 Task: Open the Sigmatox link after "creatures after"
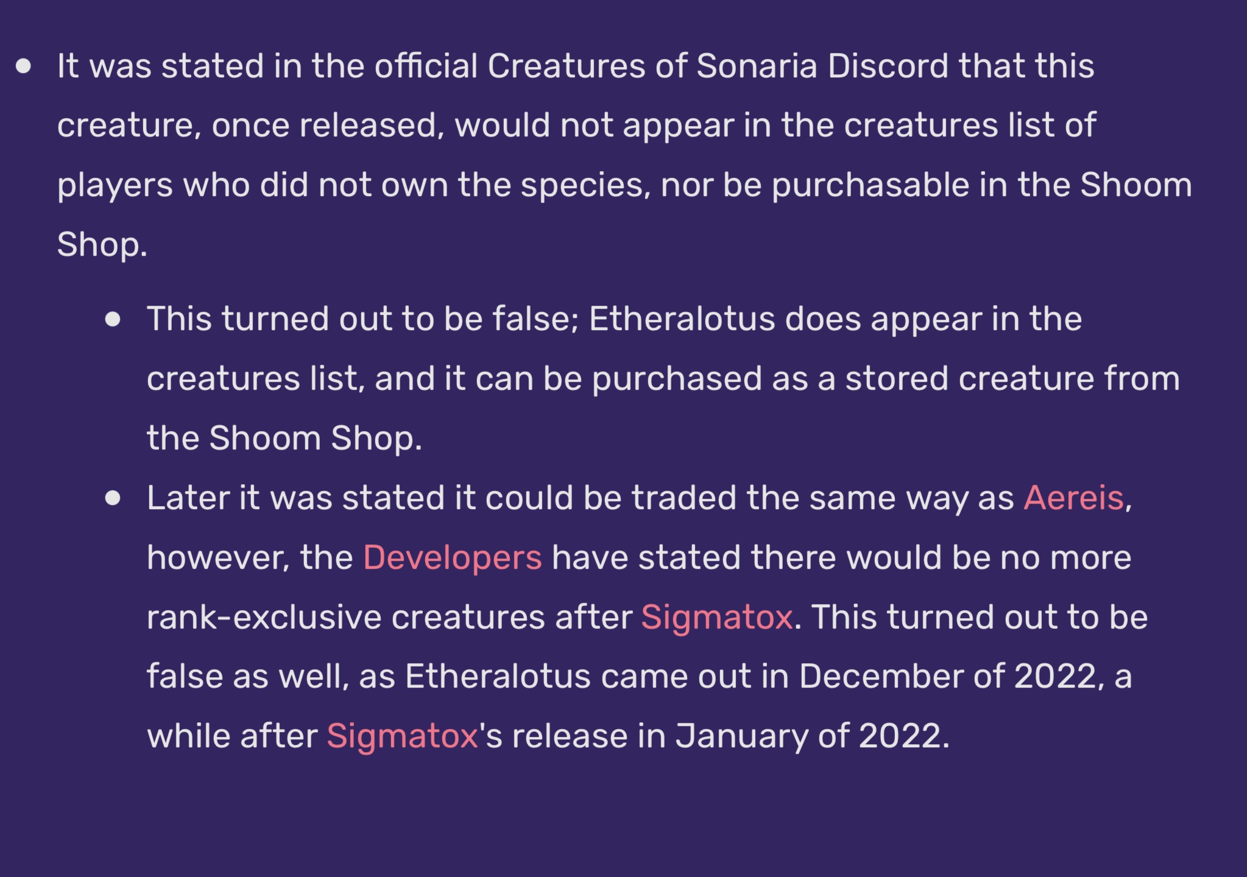coord(716,617)
